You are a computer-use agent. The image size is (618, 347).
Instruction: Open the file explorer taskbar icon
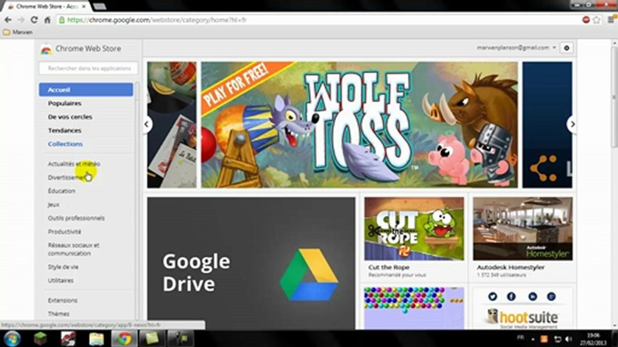(x=96, y=339)
